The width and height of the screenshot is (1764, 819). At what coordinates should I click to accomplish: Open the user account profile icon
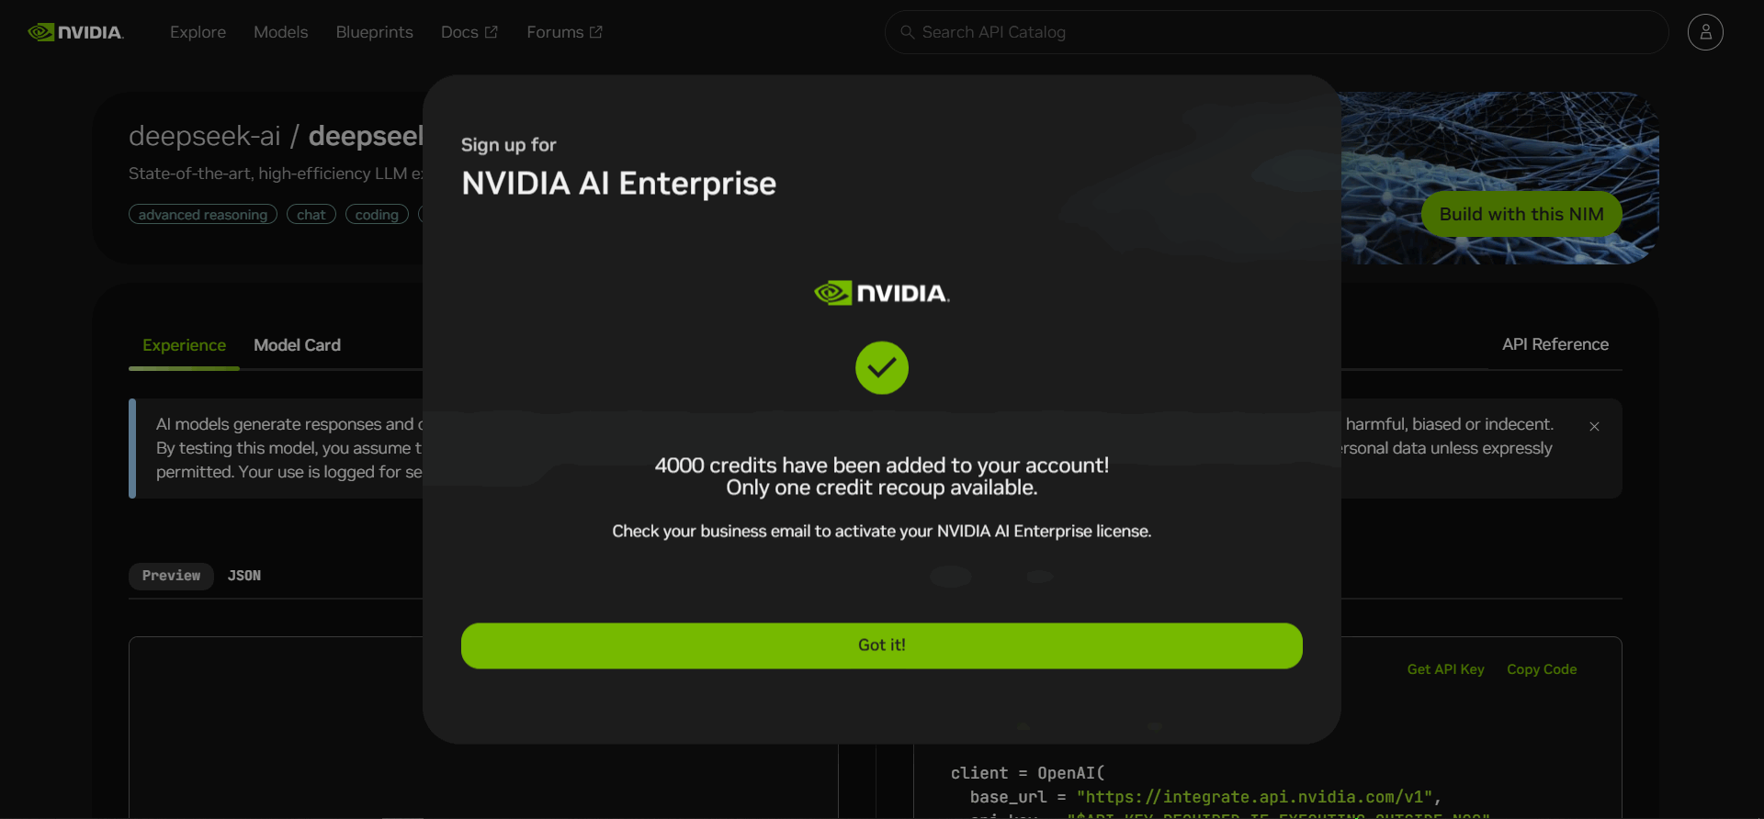tap(1705, 32)
